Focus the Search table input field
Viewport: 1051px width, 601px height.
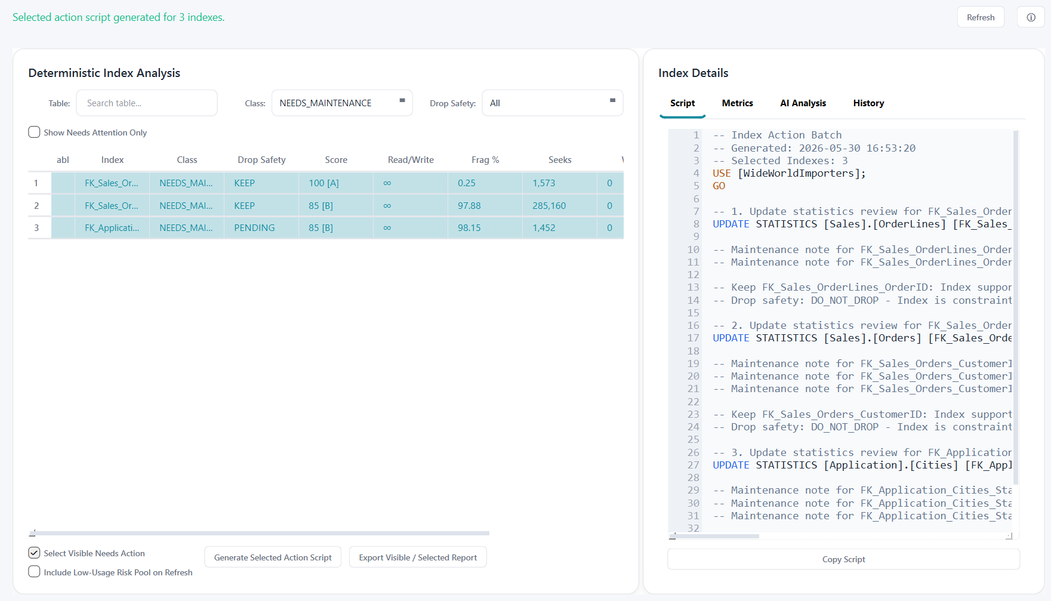pyautogui.click(x=147, y=103)
